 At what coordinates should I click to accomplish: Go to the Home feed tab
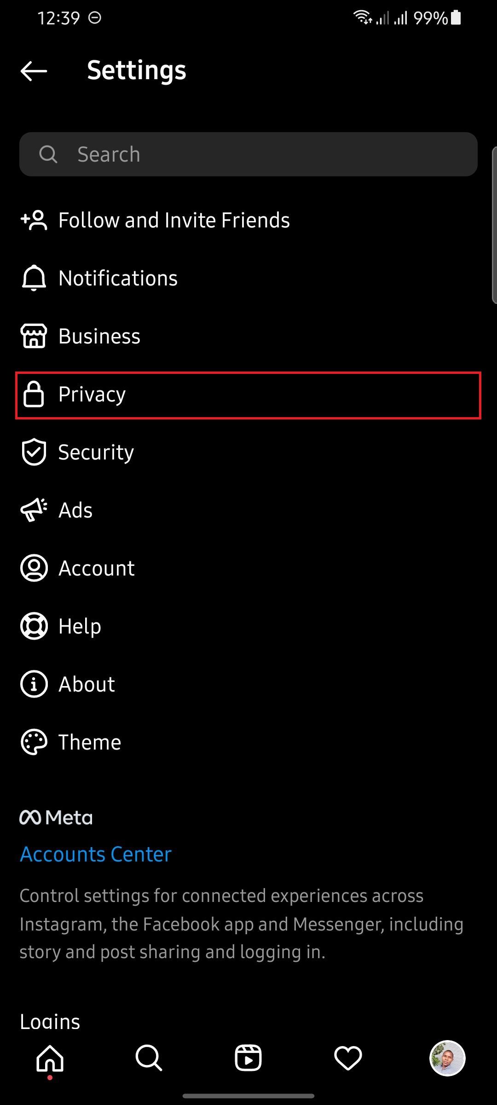[50, 1058]
